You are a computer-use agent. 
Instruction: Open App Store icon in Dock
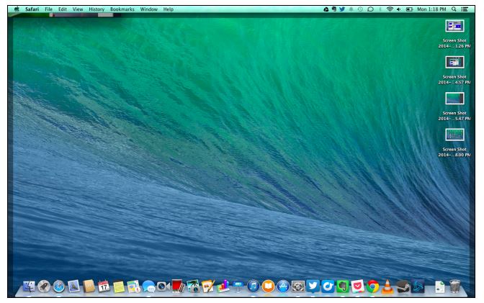(x=283, y=286)
